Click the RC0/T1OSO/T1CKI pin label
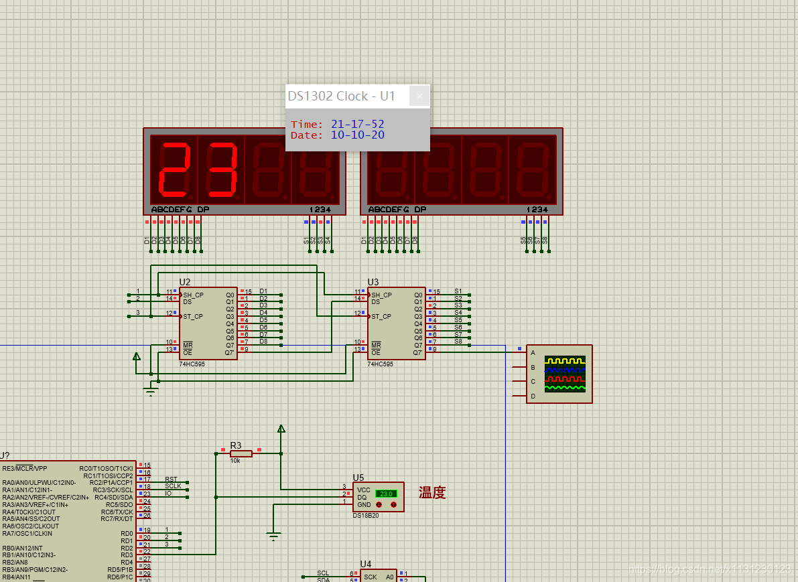798x582 pixels. pos(106,469)
